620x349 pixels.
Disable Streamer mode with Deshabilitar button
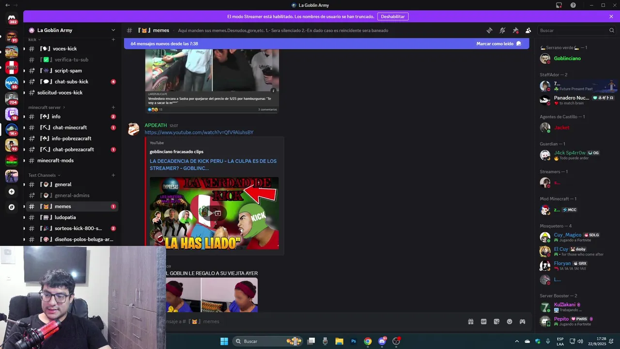[393, 16]
